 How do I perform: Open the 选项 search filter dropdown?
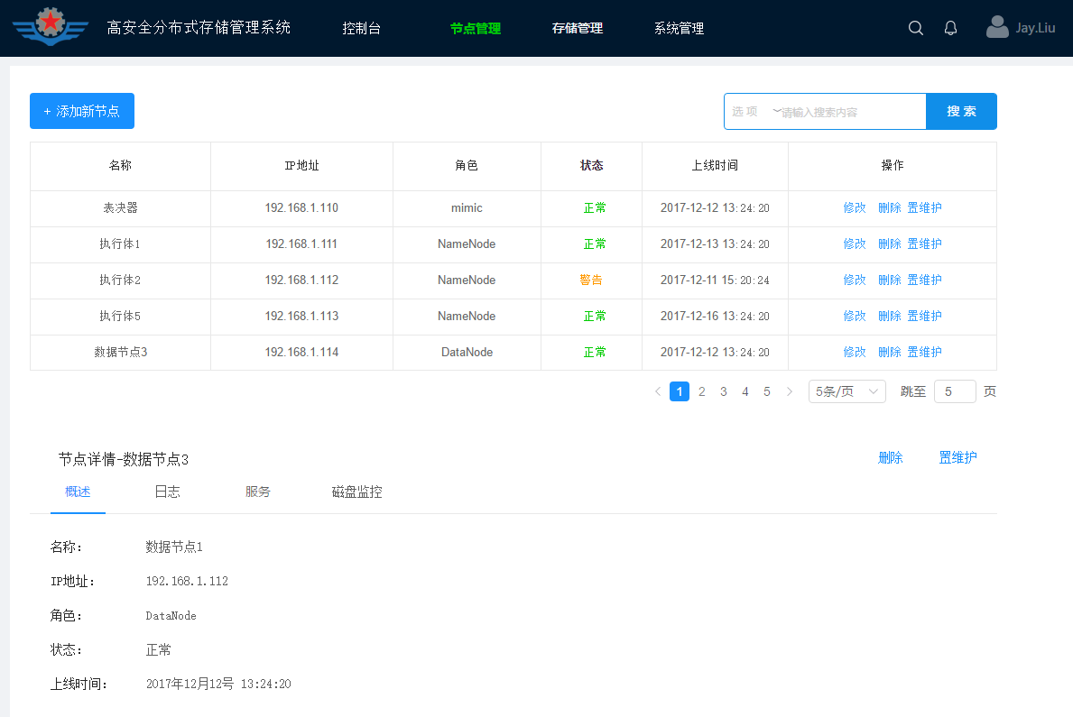click(x=754, y=112)
